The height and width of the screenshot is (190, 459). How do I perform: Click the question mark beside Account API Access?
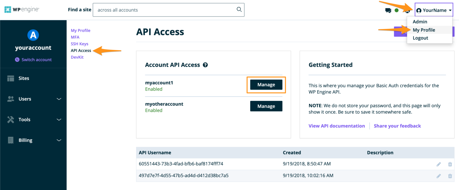[205, 65]
